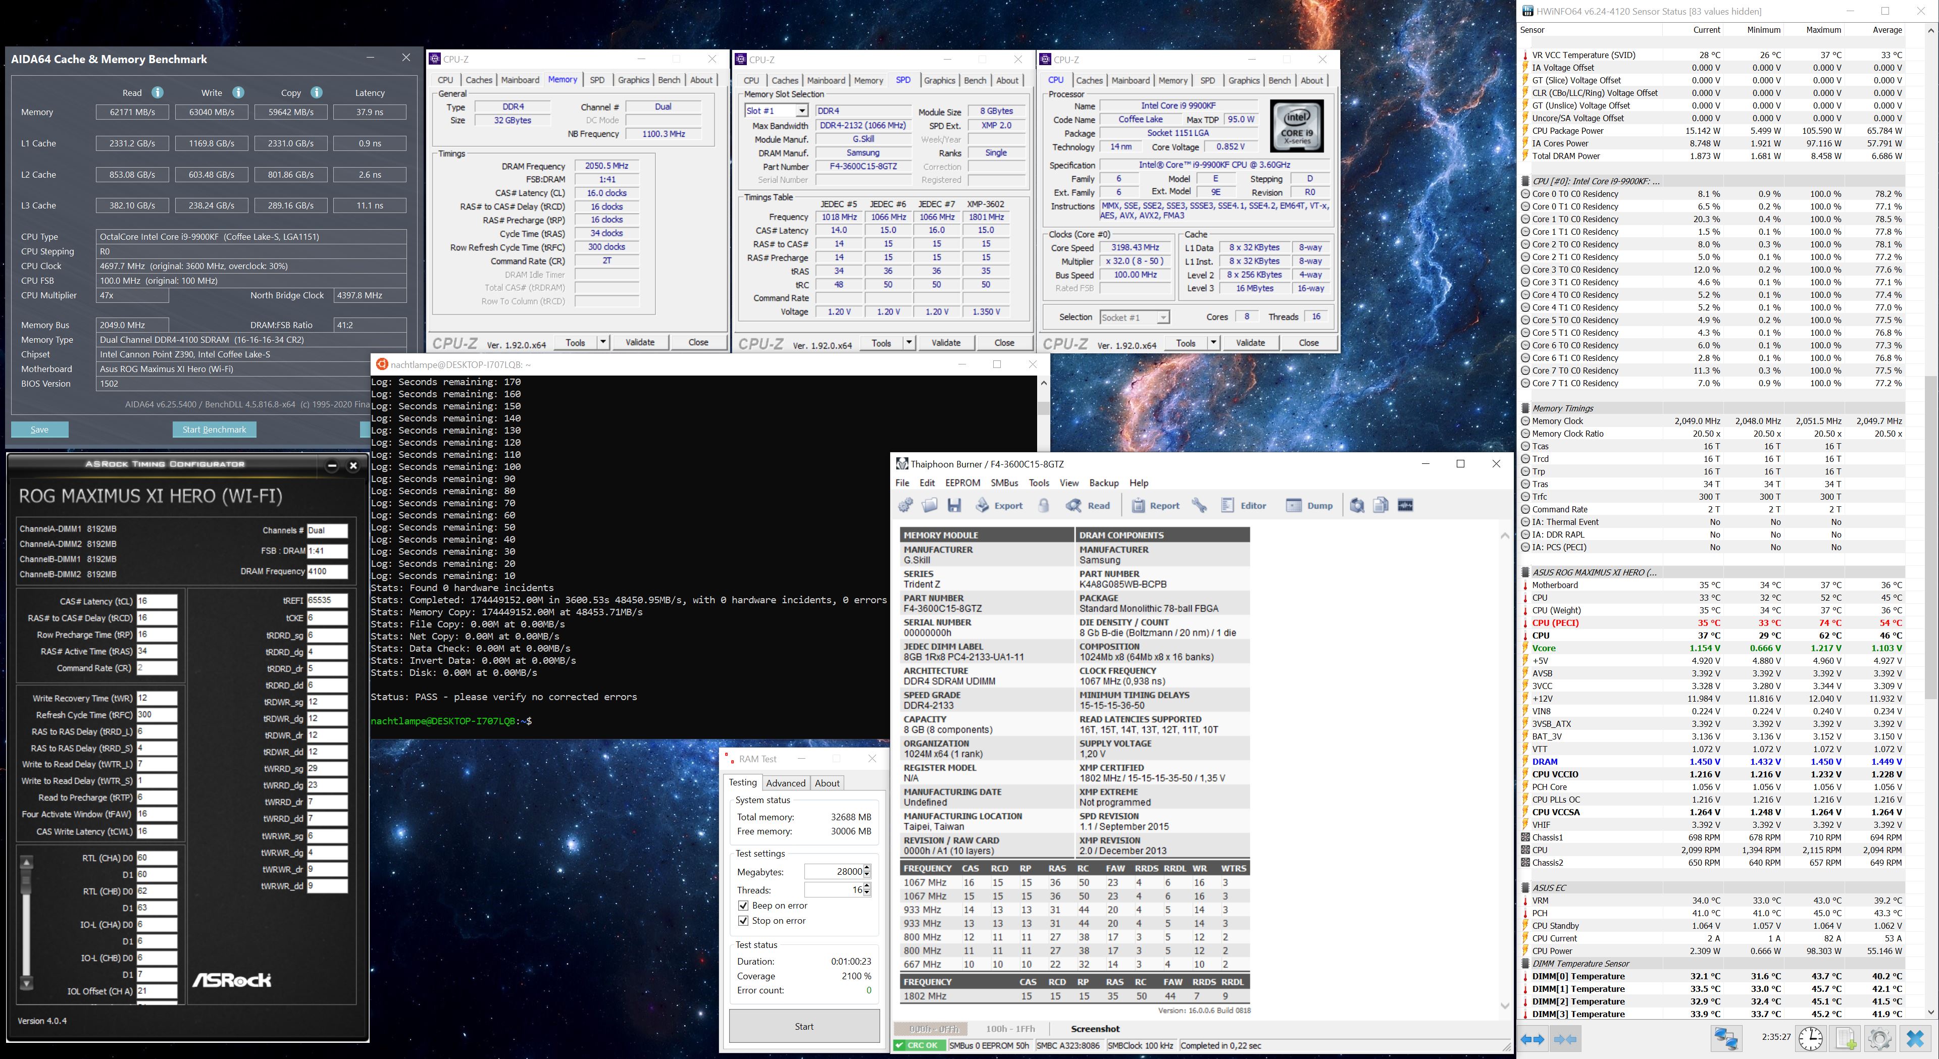
Task: Open the Slot #1 dropdown in CPU-Z SPD
Action: 802,111
